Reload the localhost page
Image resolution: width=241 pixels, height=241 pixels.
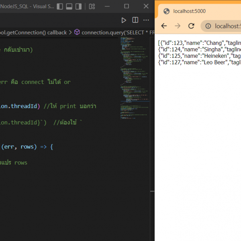[x=191, y=26]
